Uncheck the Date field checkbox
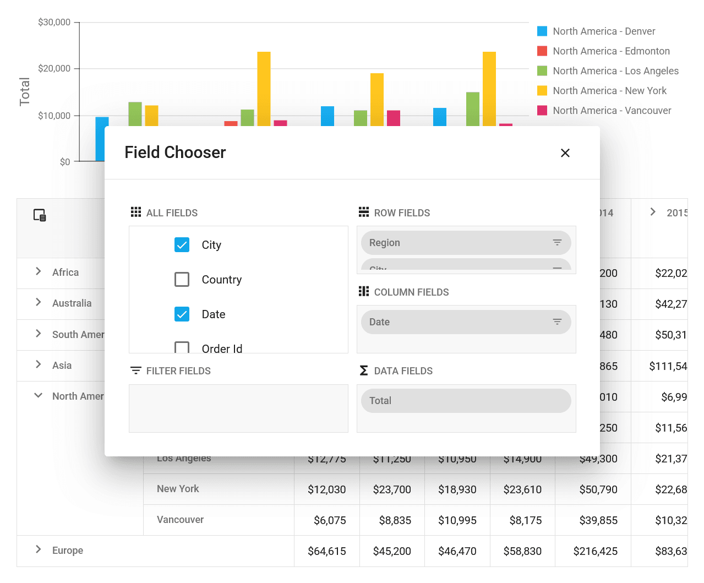 [182, 314]
